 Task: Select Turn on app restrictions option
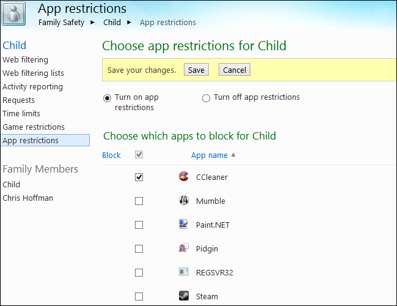107,98
